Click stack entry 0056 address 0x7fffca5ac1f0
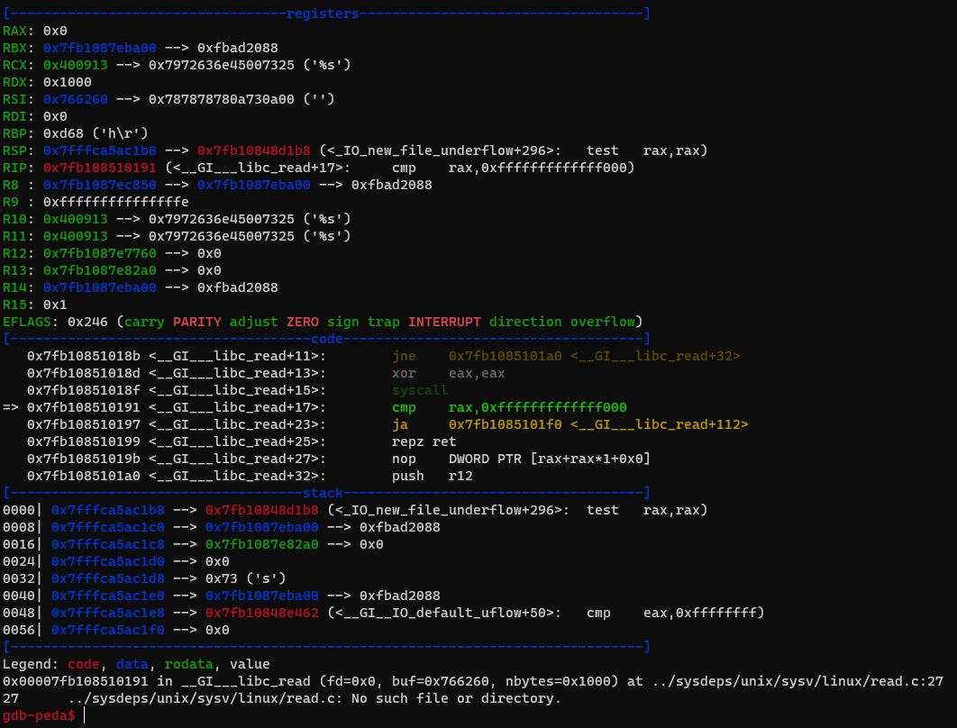Screen dimensions: 957x728 (107, 629)
